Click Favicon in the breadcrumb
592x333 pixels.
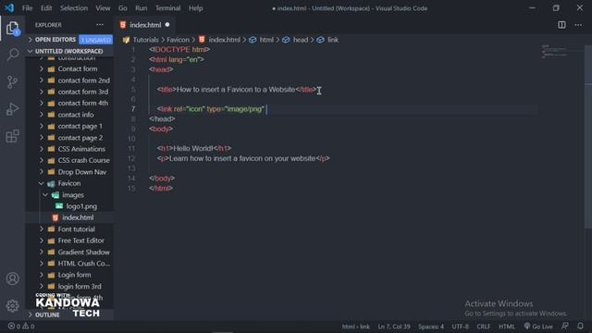[178, 40]
